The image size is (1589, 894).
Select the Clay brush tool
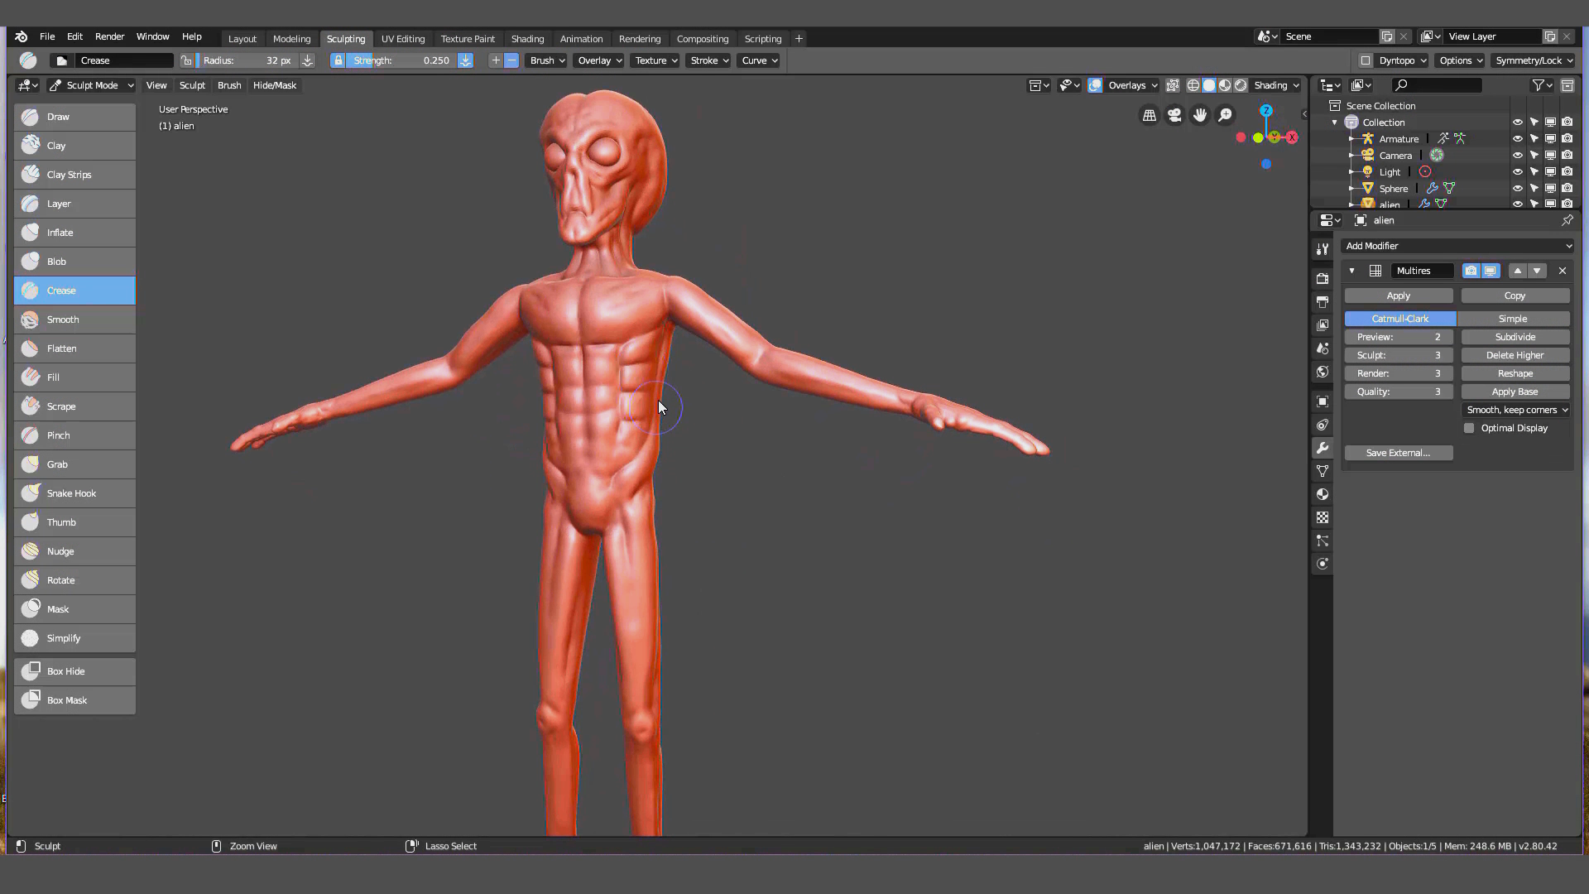coord(74,146)
